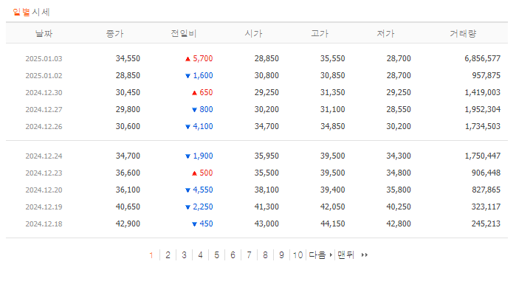Click the down-arrow beside 2,250
516x284 pixels.
click(188, 207)
